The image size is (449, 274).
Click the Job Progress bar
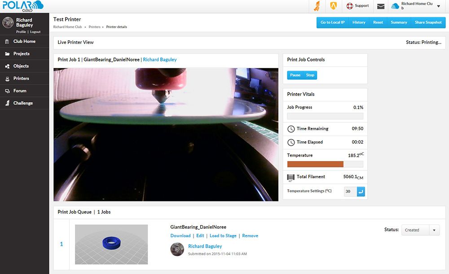pos(325,116)
